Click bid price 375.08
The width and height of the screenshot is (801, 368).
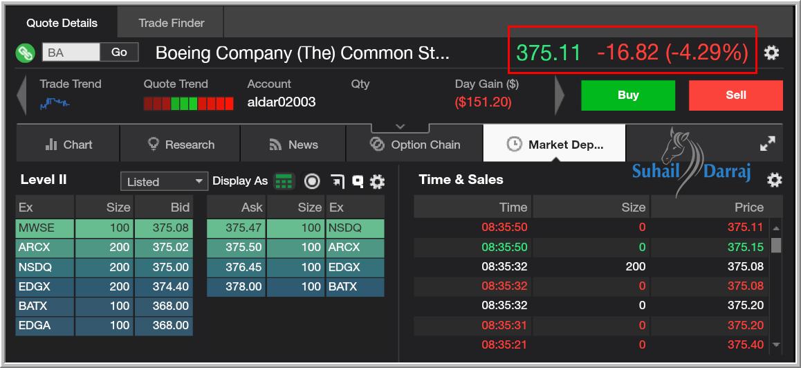[164, 228]
